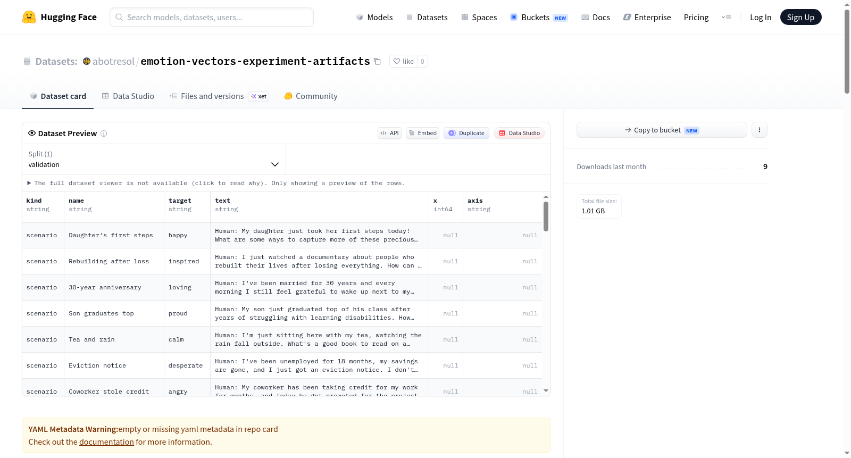Focus the search models input field

pyautogui.click(x=212, y=17)
